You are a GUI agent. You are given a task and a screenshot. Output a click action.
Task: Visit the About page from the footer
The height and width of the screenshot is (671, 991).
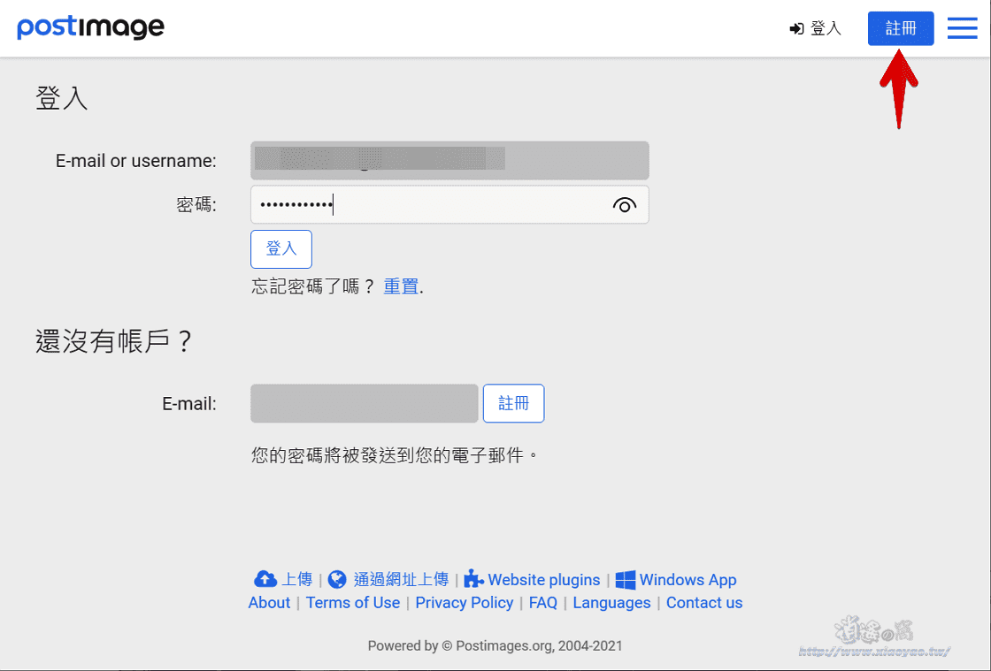pyautogui.click(x=269, y=602)
